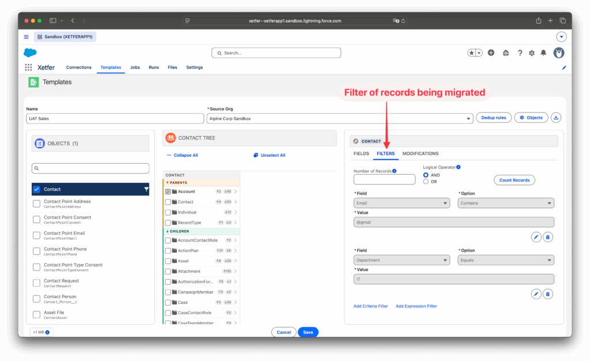Open the Files nav tab
590x361 pixels.
172,67
